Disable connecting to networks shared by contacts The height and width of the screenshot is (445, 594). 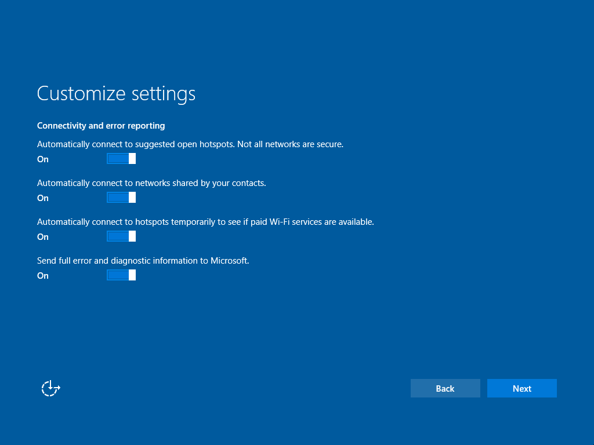tap(121, 198)
